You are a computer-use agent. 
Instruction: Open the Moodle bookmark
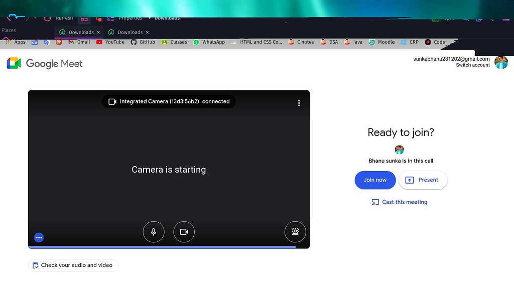point(382,42)
